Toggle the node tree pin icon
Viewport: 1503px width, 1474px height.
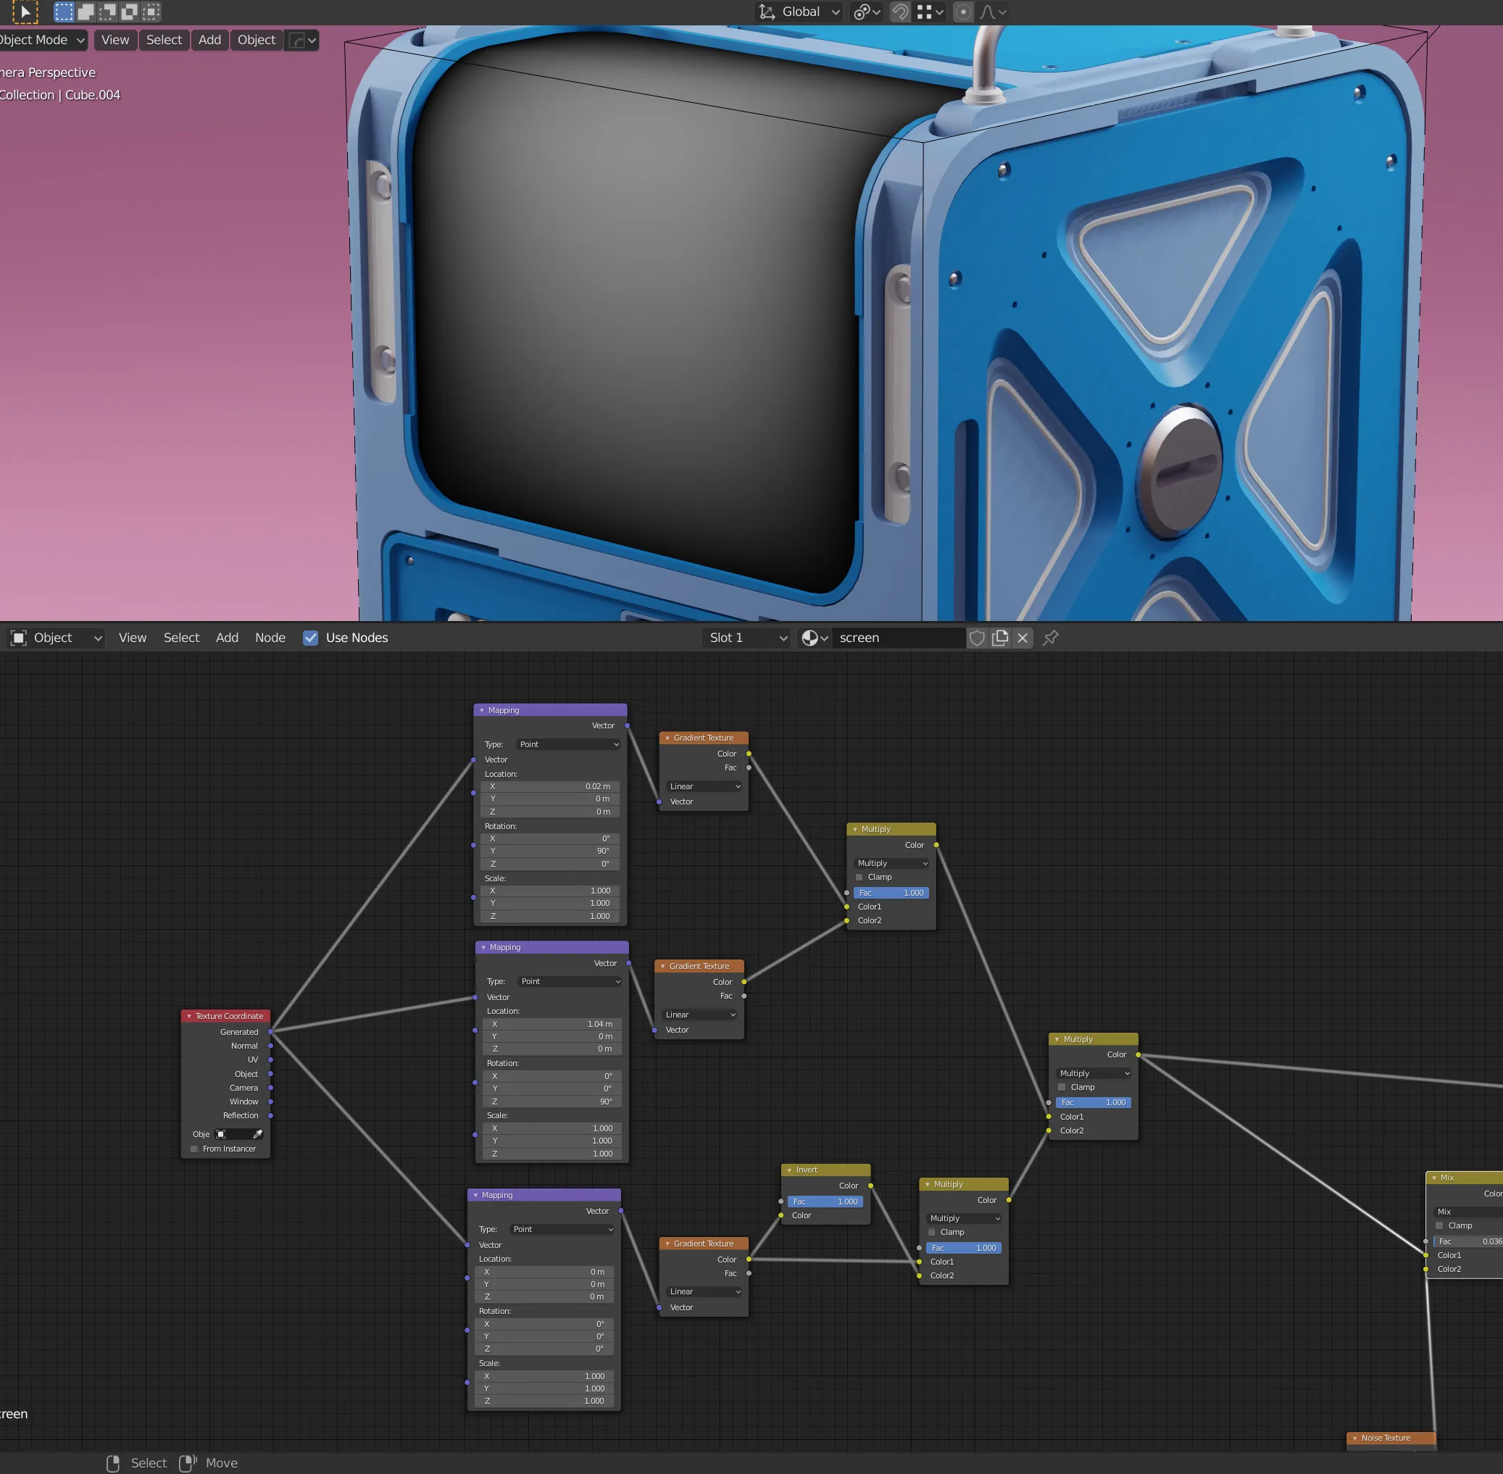click(1051, 638)
